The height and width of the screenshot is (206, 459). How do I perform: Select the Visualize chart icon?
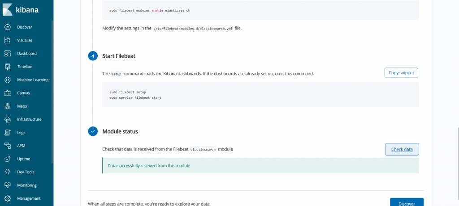(x=8, y=40)
